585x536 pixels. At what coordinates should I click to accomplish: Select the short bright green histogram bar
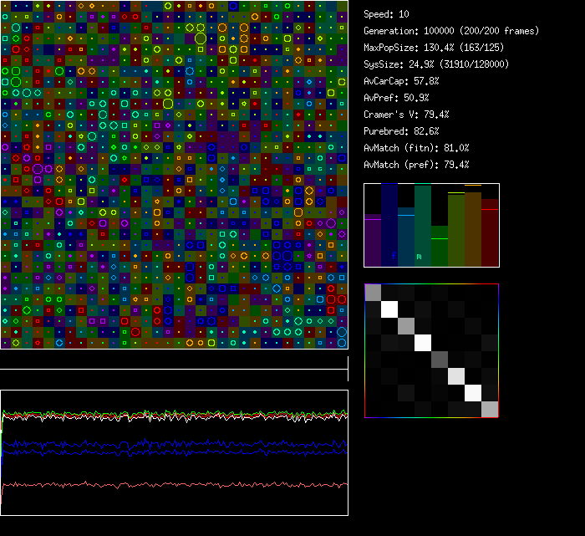tap(440, 247)
